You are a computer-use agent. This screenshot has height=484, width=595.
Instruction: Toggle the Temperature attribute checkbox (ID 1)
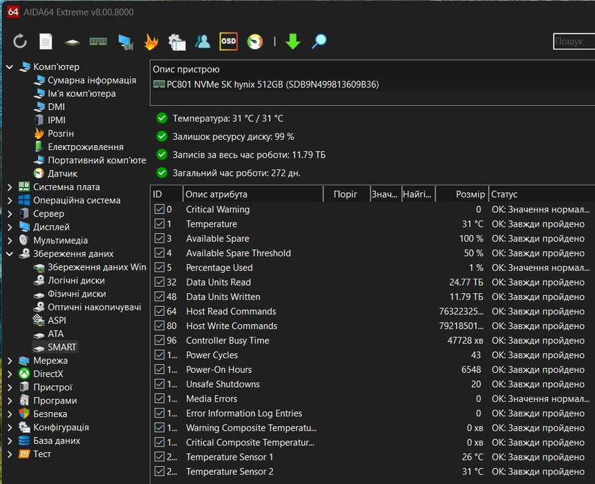[x=160, y=223]
